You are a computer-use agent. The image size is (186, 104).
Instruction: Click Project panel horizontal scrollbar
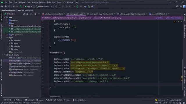(16, 97)
